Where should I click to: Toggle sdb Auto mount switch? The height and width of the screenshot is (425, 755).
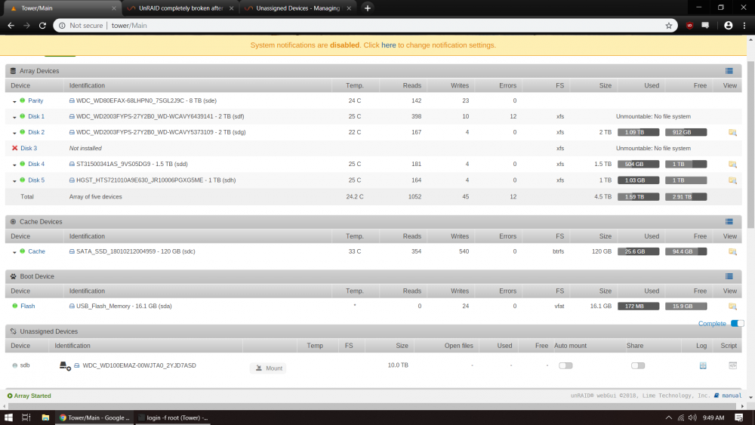pyautogui.click(x=565, y=366)
